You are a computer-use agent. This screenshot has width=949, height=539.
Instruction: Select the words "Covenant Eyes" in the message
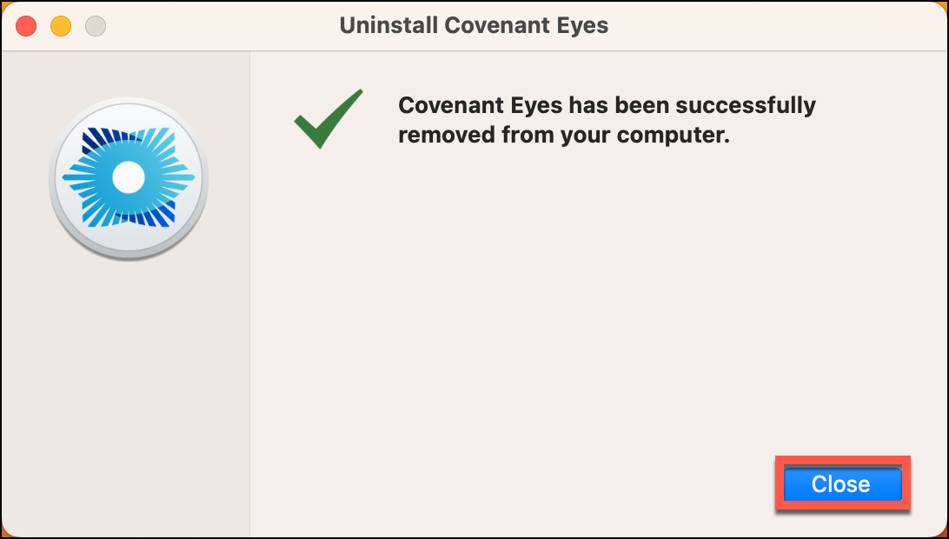coord(480,105)
